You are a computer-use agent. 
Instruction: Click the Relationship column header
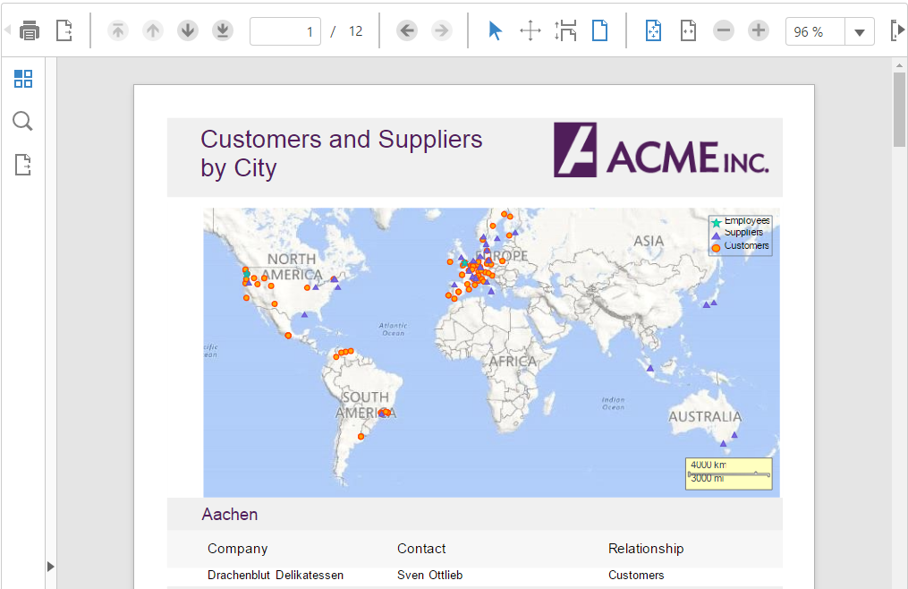646,549
